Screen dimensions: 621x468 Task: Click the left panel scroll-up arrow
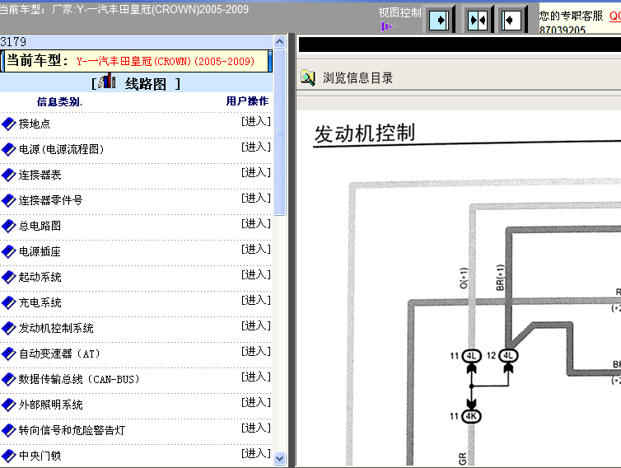[279, 41]
